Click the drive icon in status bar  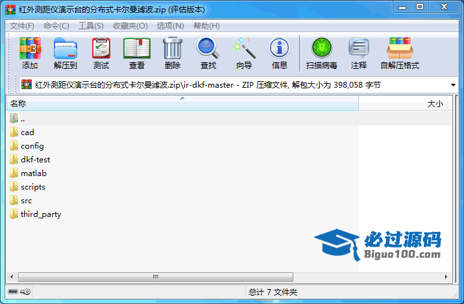coord(13,292)
